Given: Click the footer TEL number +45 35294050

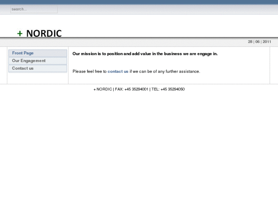Looking at the screenshot, I should 172,89.
